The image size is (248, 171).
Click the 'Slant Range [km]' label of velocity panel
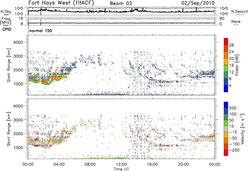[x=9, y=129]
